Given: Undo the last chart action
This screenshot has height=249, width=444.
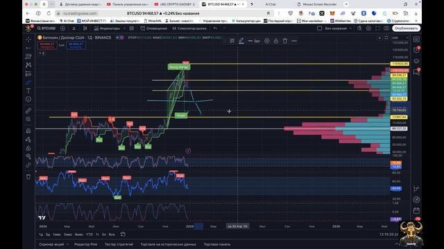Looking at the screenshot, I should (x=215, y=28).
